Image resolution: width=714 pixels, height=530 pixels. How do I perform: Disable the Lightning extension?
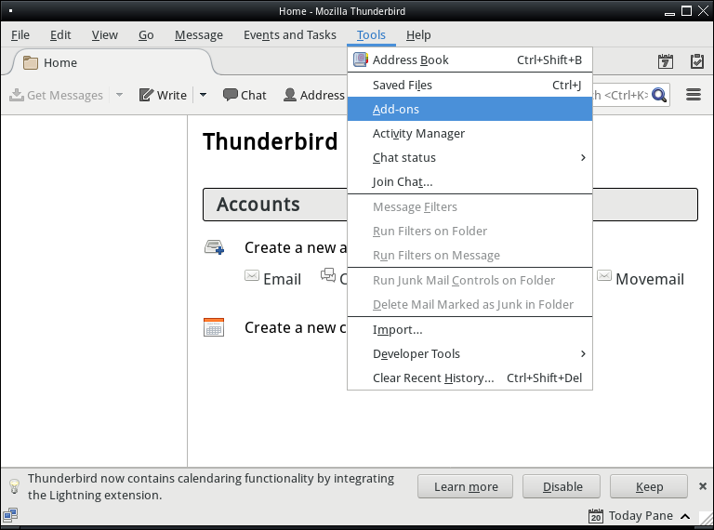[562, 486]
